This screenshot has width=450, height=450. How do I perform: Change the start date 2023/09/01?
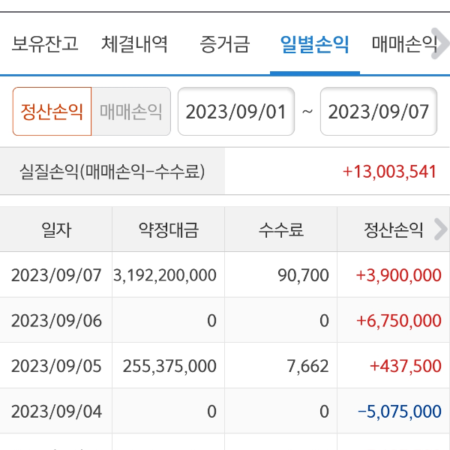tap(235, 112)
